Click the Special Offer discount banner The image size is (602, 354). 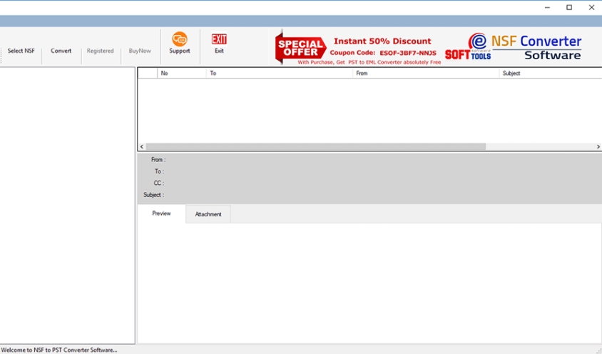point(358,48)
